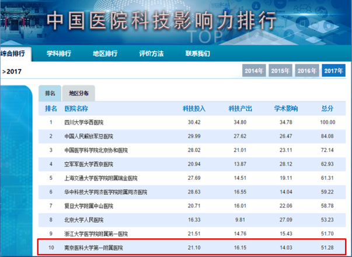
Task: Select the 2017年 year button
Action: tap(333, 71)
